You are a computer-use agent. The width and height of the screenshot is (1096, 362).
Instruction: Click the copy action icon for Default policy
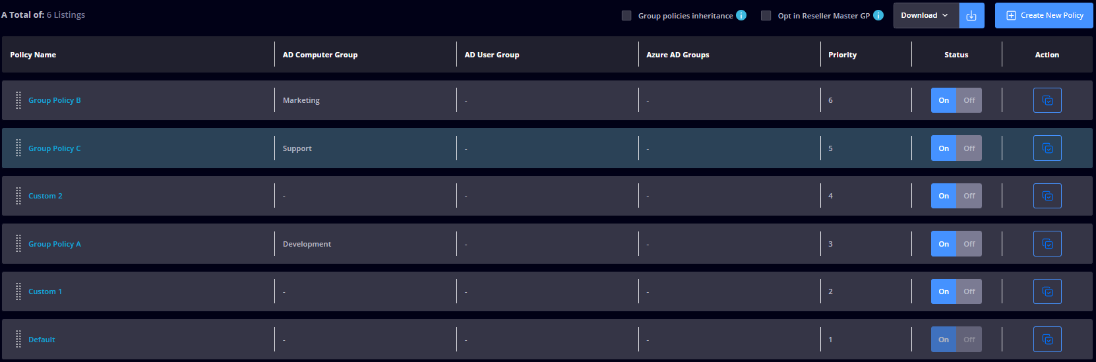pyautogui.click(x=1047, y=340)
